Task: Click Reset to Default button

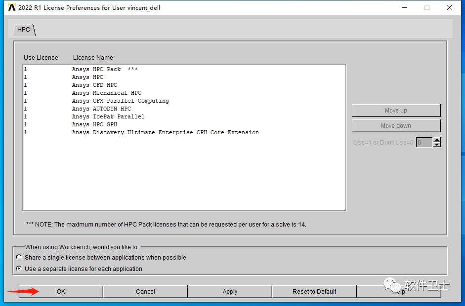Action: 314,292
